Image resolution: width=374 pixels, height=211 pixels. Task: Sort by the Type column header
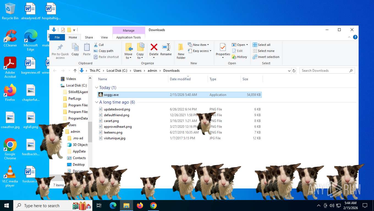224,79
